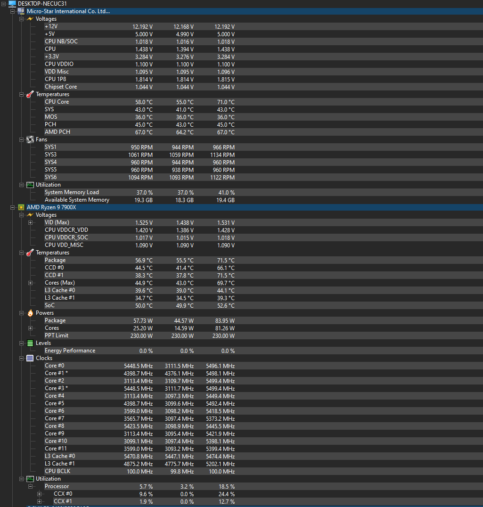Screen dimensions: 483x507
Task: Collapse the Micro-Star International node
Action: (x=12, y=11)
